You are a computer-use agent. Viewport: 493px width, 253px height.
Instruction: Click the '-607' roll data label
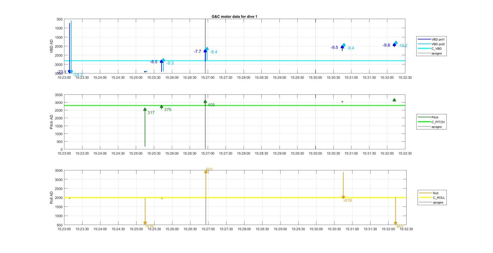(x=399, y=227)
